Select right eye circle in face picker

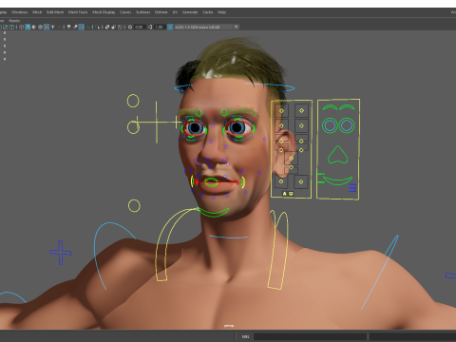(x=347, y=125)
